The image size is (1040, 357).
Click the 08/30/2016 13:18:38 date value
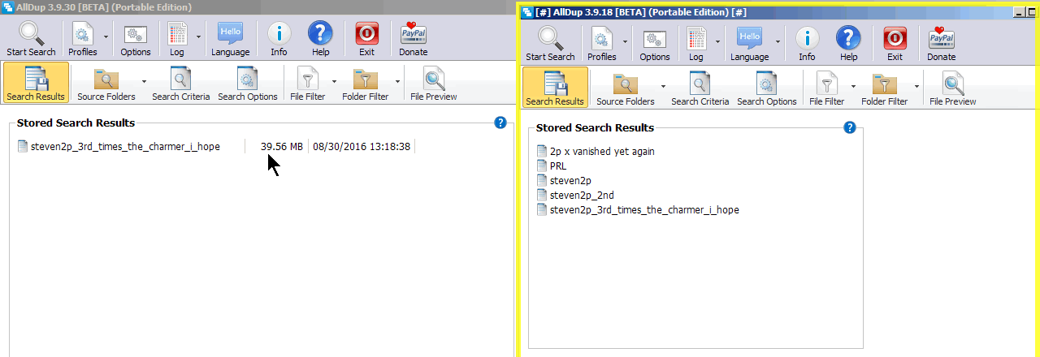pyautogui.click(x=362, y=147)
